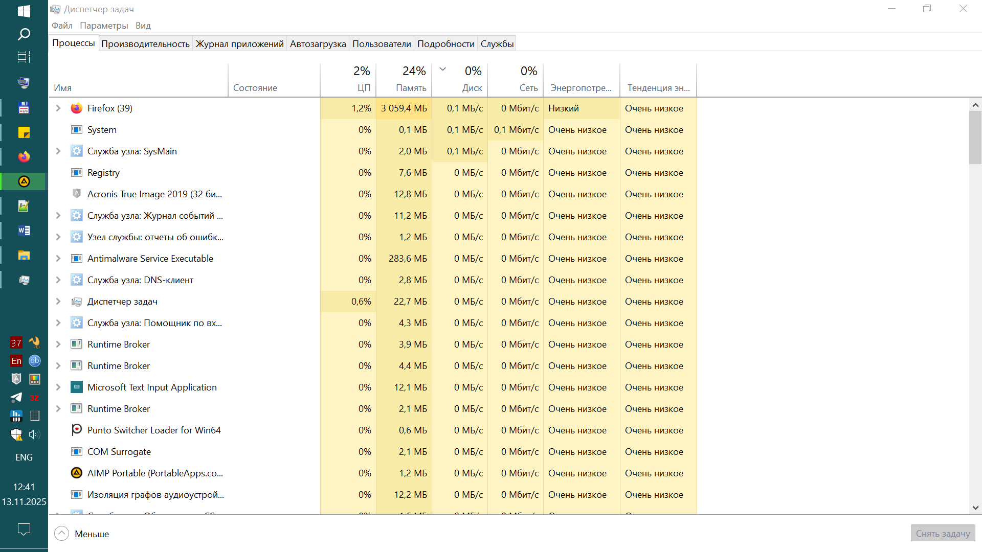Expand Служба узла: SysMain entry
This screenshot has height=552, width=982.
(58, 151)
